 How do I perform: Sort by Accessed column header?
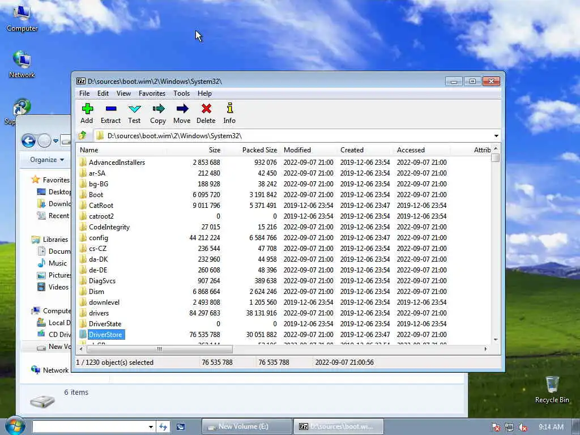[422, 150]
